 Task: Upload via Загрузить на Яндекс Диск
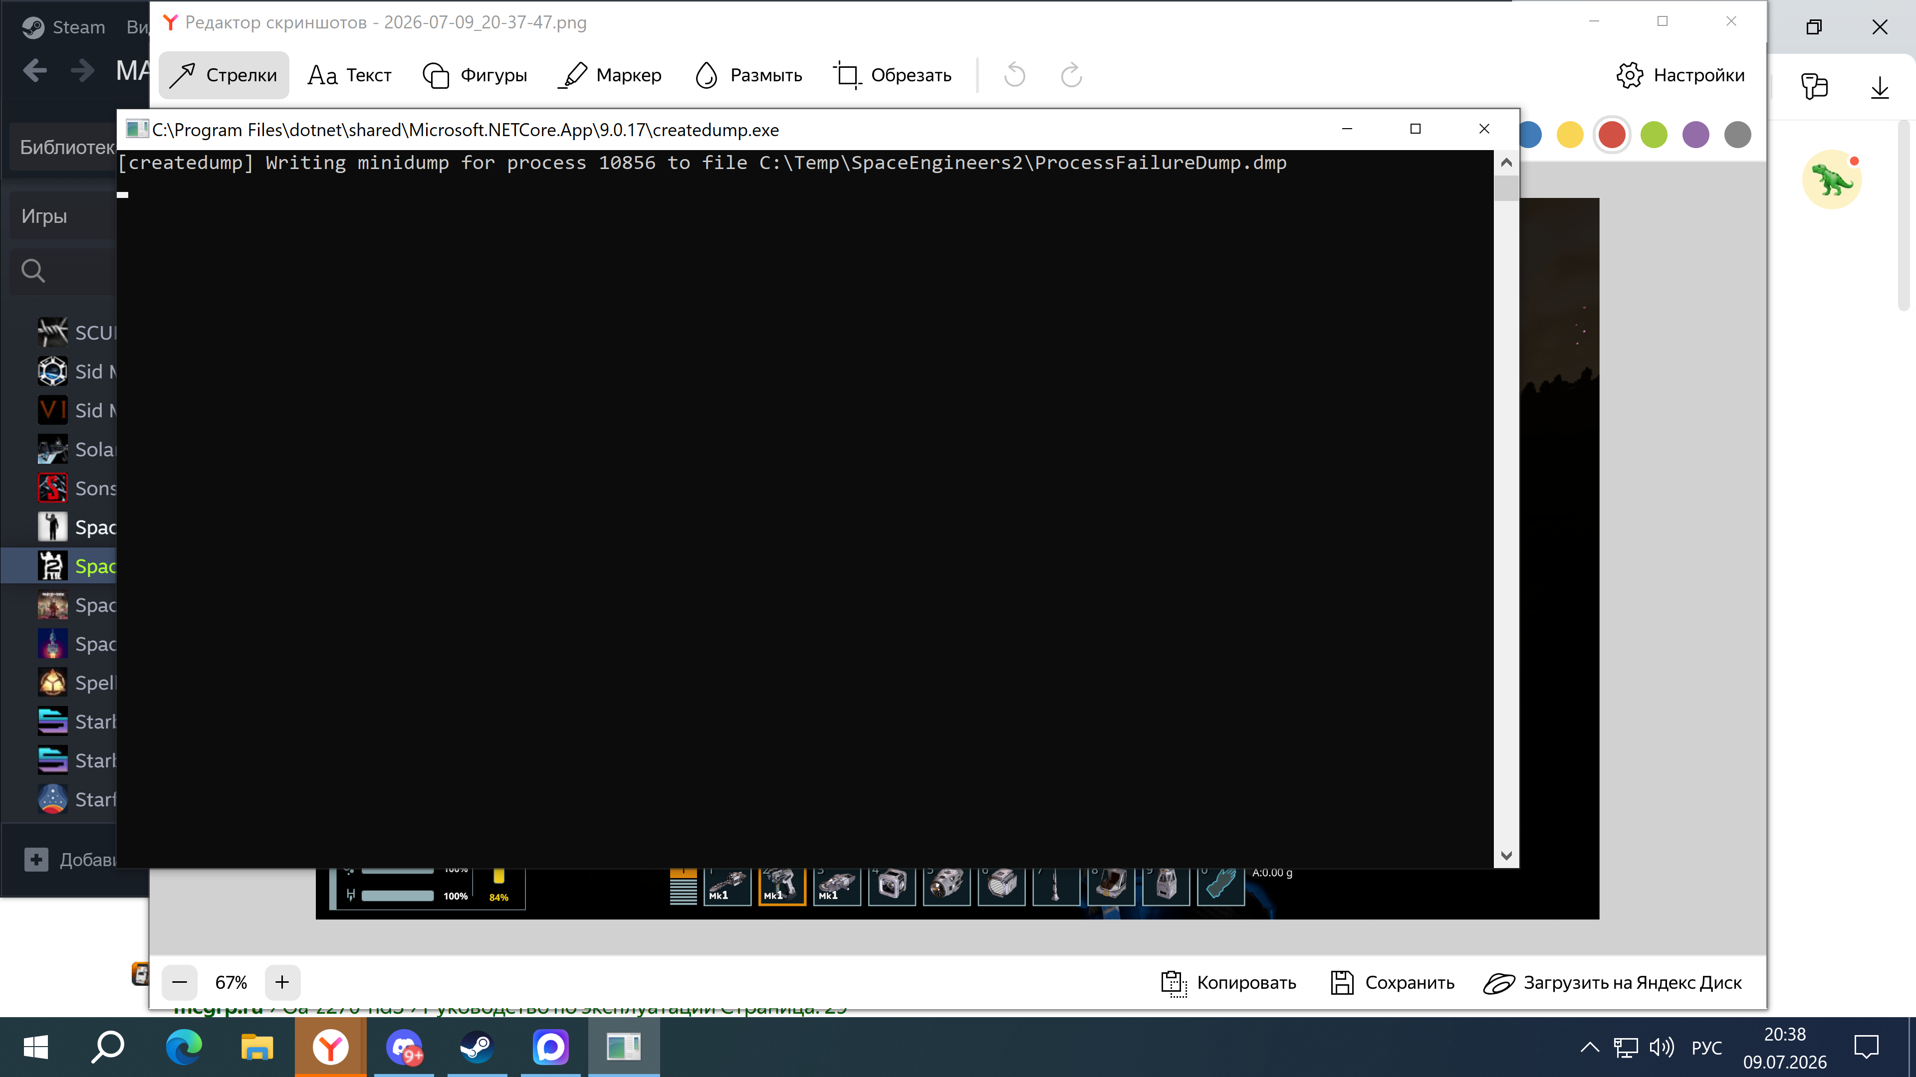[x=1612, y=983]
